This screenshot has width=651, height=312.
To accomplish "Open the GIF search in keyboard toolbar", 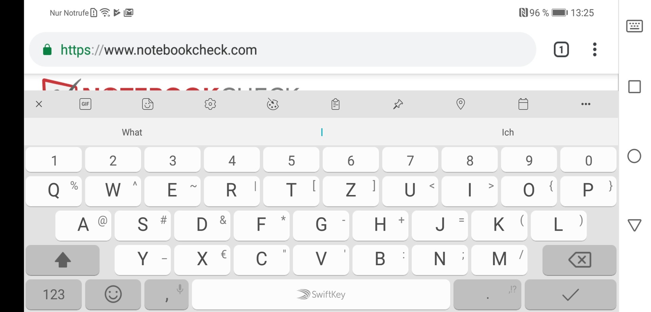I will click(85, 104).
